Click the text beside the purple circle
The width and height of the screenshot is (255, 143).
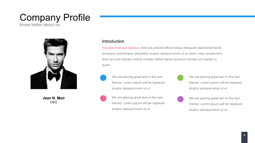[x=215, y=104]
